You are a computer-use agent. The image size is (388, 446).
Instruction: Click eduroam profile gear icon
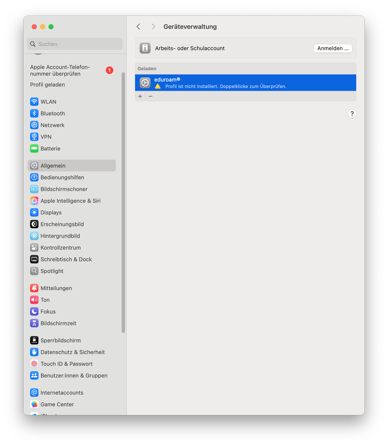[145, 83]
